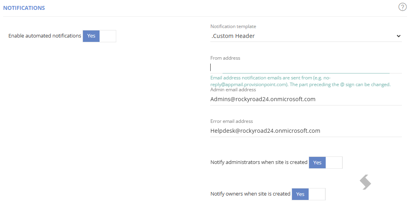Click the 'Error email address' label
411x209 pixels.
pyautogui.click(x=231, y=121)
